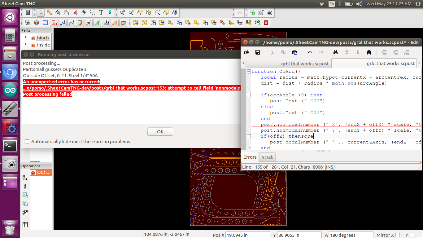Click the print icon in top toolbar
423x238 pixels.
point(270,12)
